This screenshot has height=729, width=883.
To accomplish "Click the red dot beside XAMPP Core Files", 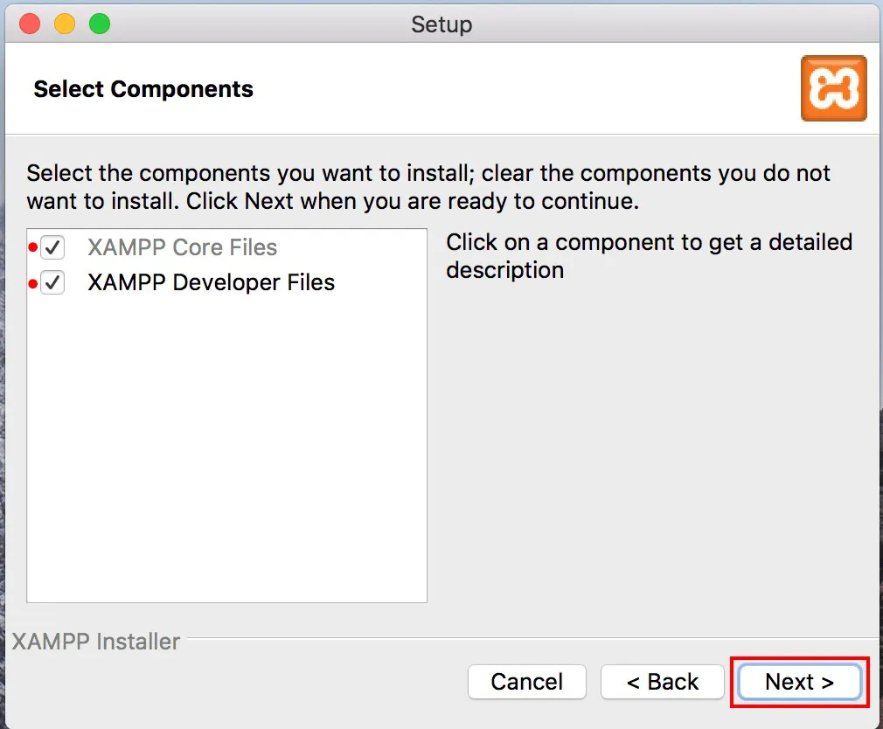I will click(32, 247).
